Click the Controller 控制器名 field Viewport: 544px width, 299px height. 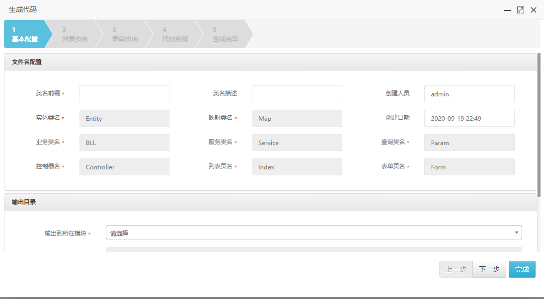pyautogui.click(x=124, y=167)
